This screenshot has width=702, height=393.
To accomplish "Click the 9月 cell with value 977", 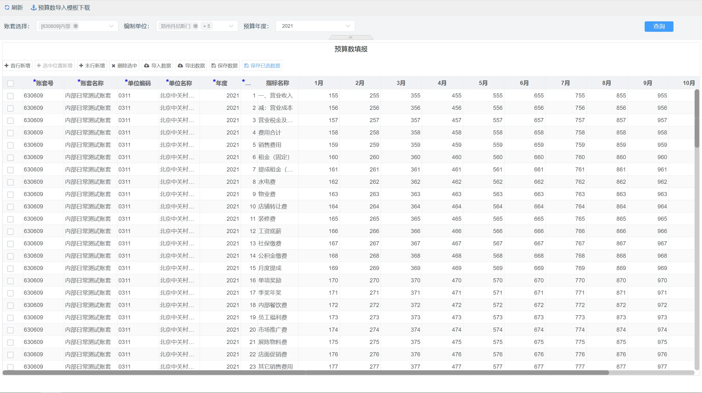I will 648,366.
